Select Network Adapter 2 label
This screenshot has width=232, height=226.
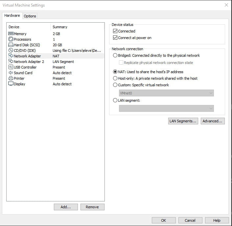[x=29, y=62]
